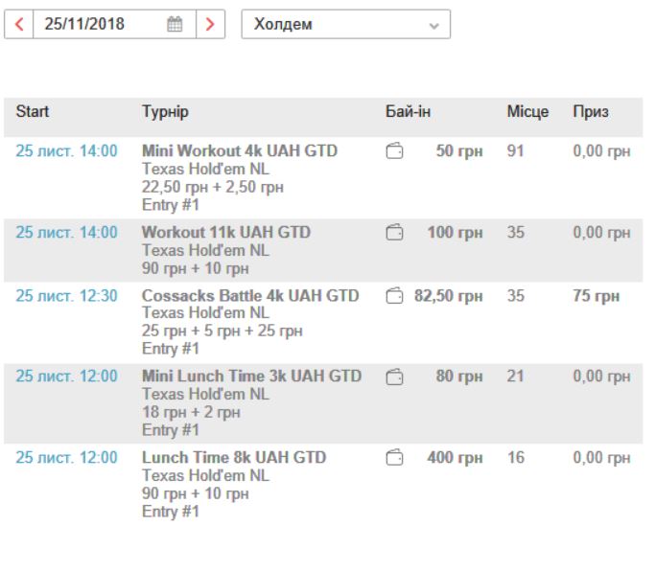Click Entry #1 under Cossacks Battle 4k
This screenshot has width=655, height=572.
171,349
